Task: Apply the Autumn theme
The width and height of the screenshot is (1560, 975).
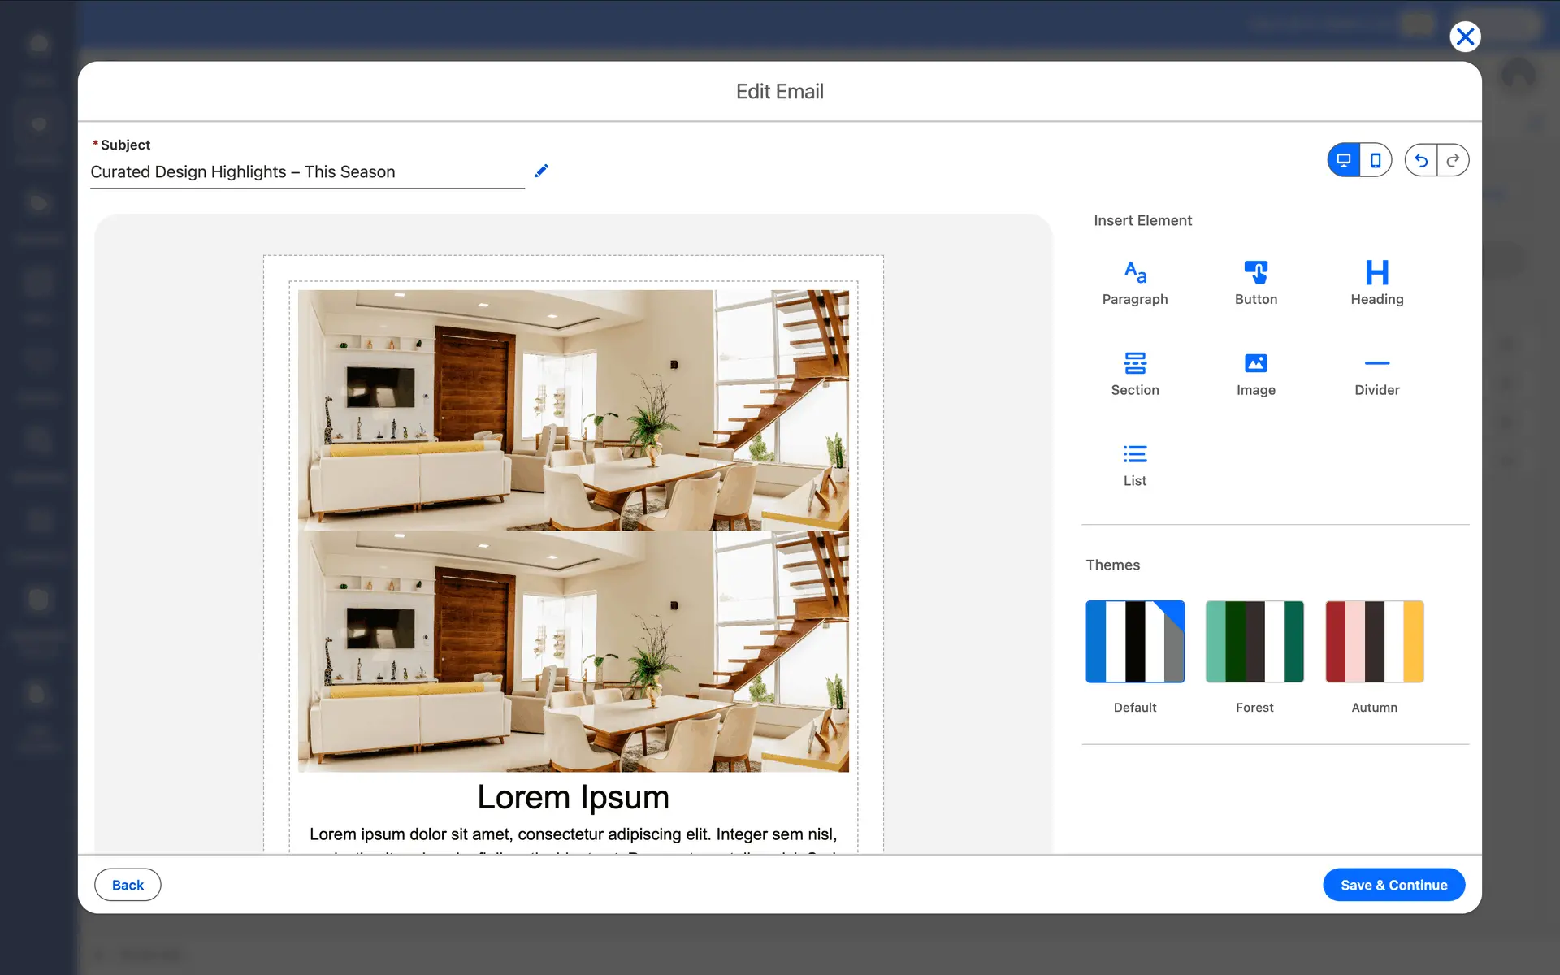Action: tap(1374, 642)
